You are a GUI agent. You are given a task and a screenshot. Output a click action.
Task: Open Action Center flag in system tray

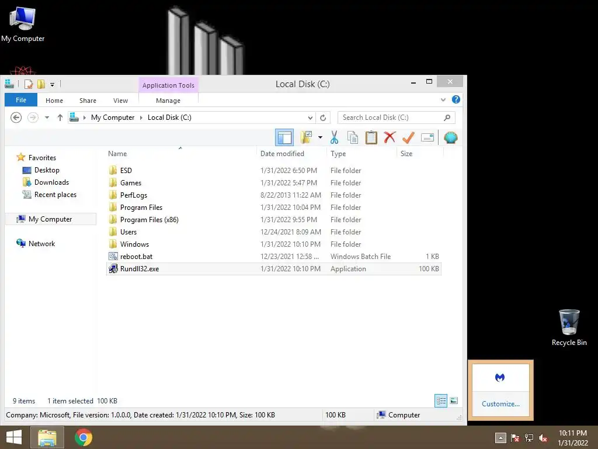pos(515,438)
